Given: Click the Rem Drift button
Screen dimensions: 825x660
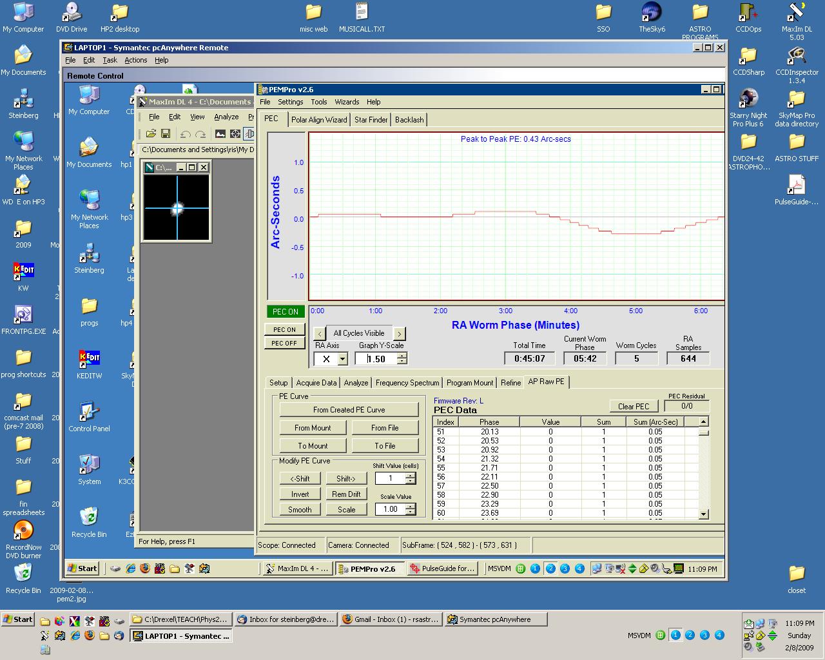Looking at the screenshot, I should (346, 494).
